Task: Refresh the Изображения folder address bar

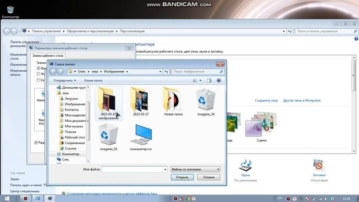Action: click(x=167, y=71)
